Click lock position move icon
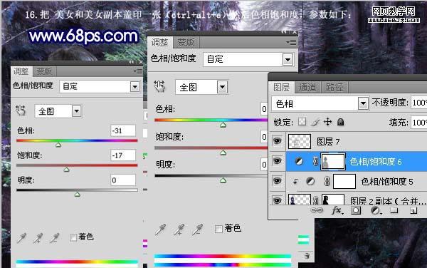 [327, 122]
